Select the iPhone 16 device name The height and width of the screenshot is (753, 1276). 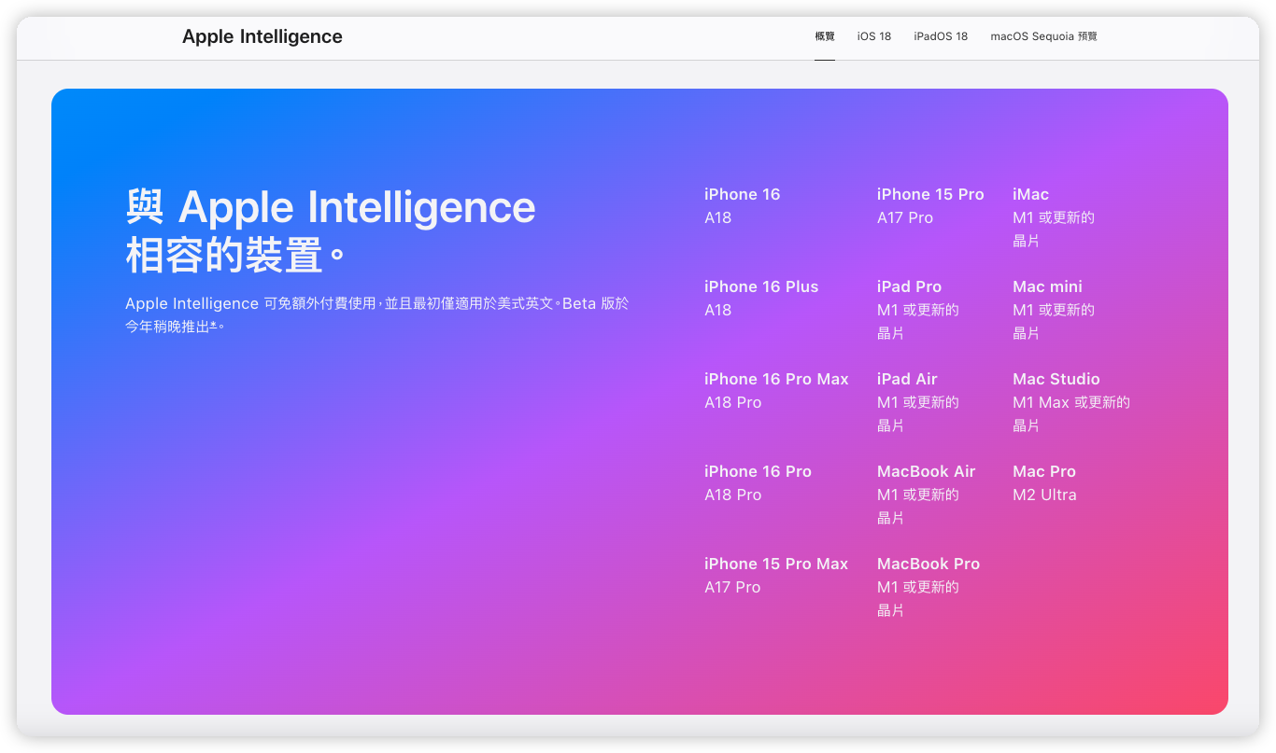[742, 194]
